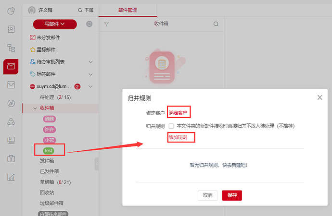This screenshot has height=216, width=332.
Task: Open the contacts sidebar icon
Action: 11,29
